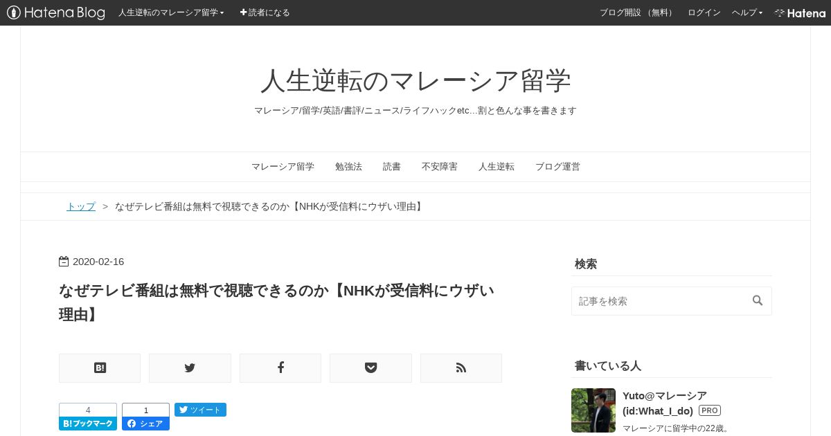
Task: Click the magnifier search icon
Action: click(x=758, y=300)
